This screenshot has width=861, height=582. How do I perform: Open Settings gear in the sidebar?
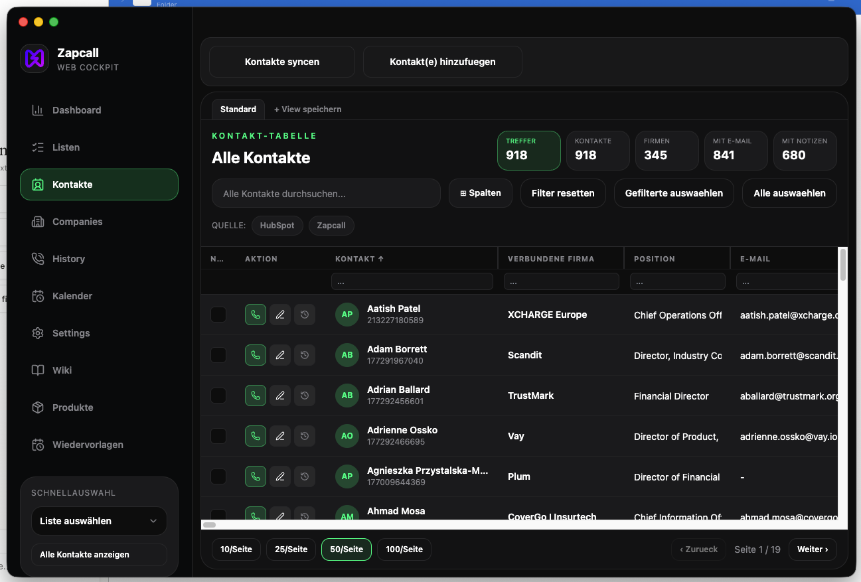point(38,333)
